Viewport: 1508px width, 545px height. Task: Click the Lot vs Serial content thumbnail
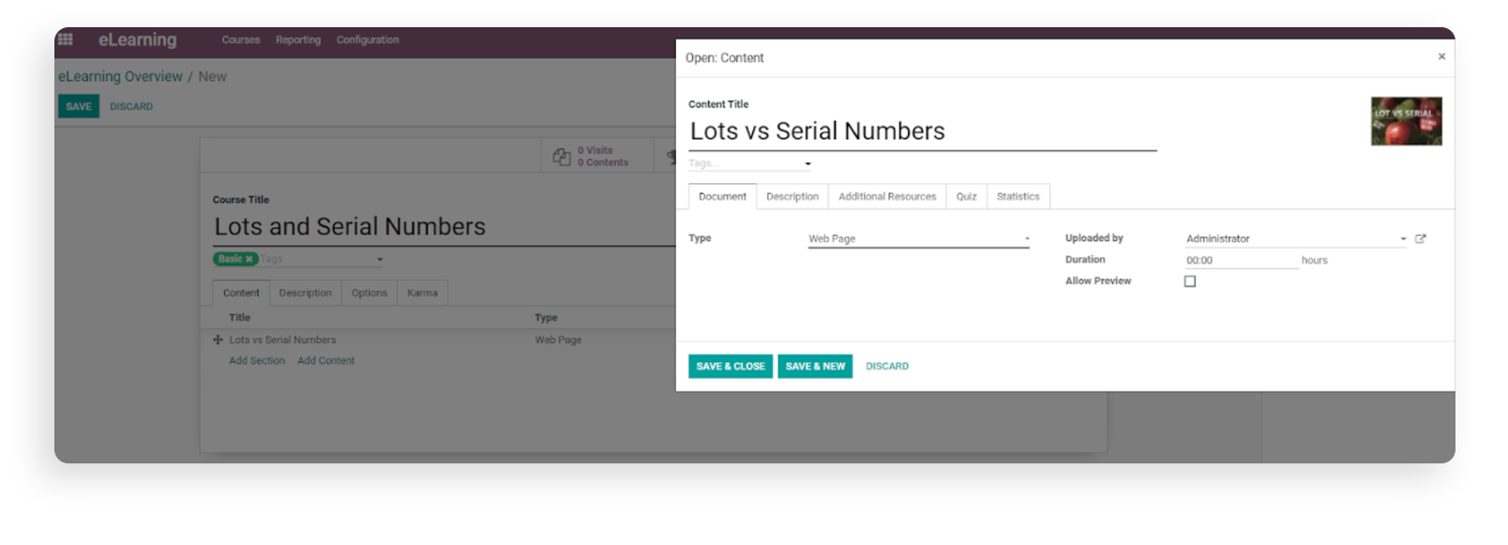coord(1406,121)
